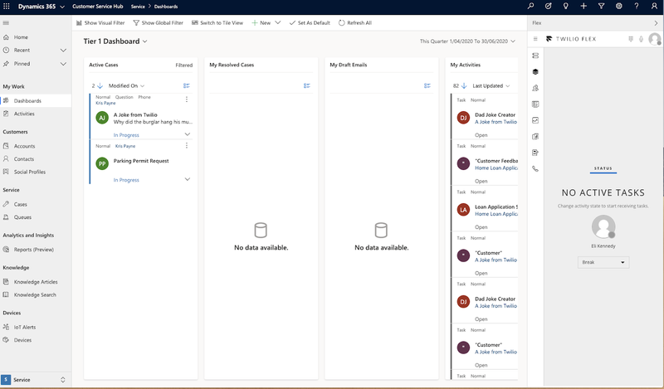This screenshot has height=389, width=664.
Task: Expand the Recent section in sidebar
Action: tap(63, 51)
